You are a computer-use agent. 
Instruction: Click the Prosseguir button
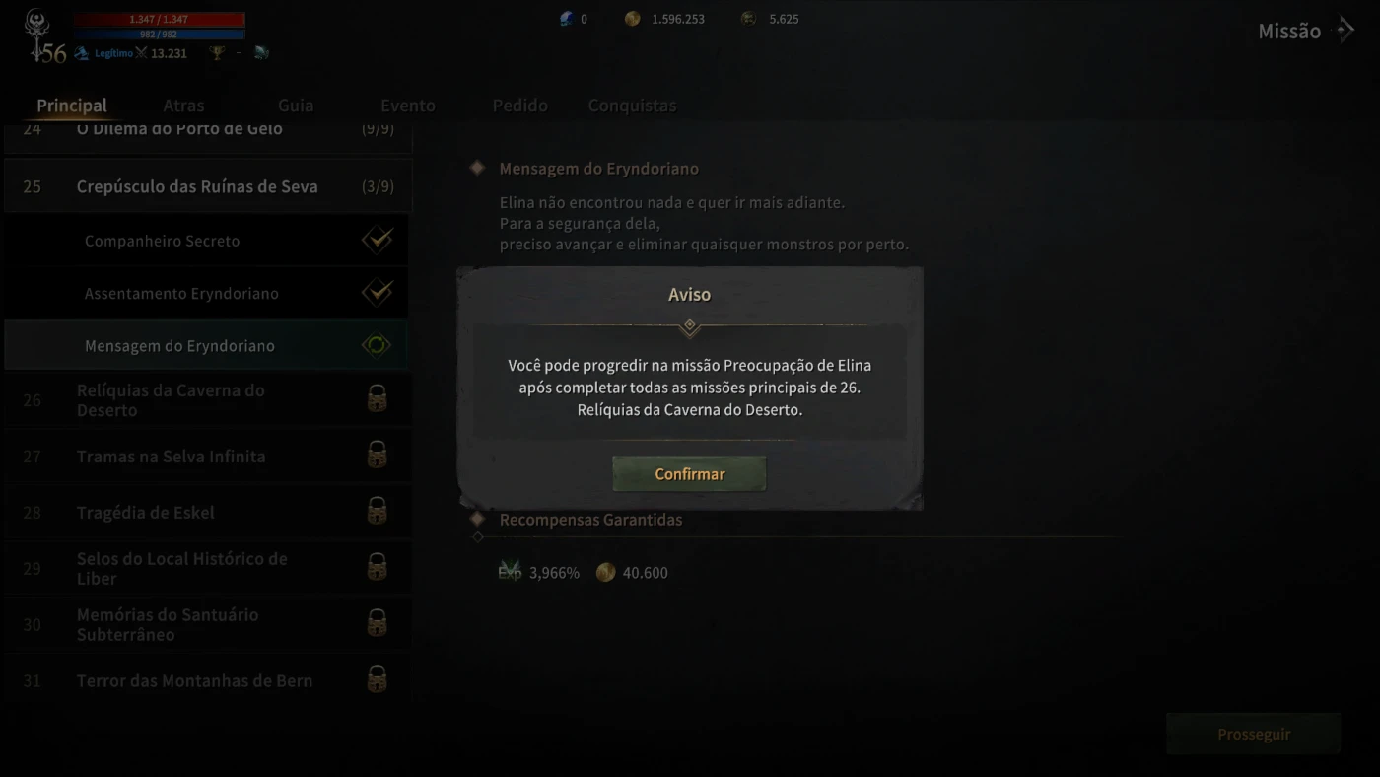pyautogui.click(x=1253, y=734)
